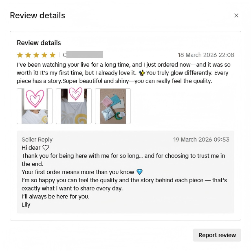Click the Report review button
The width and height of the screenshot is (251, 251).
(x=217, y=235)
